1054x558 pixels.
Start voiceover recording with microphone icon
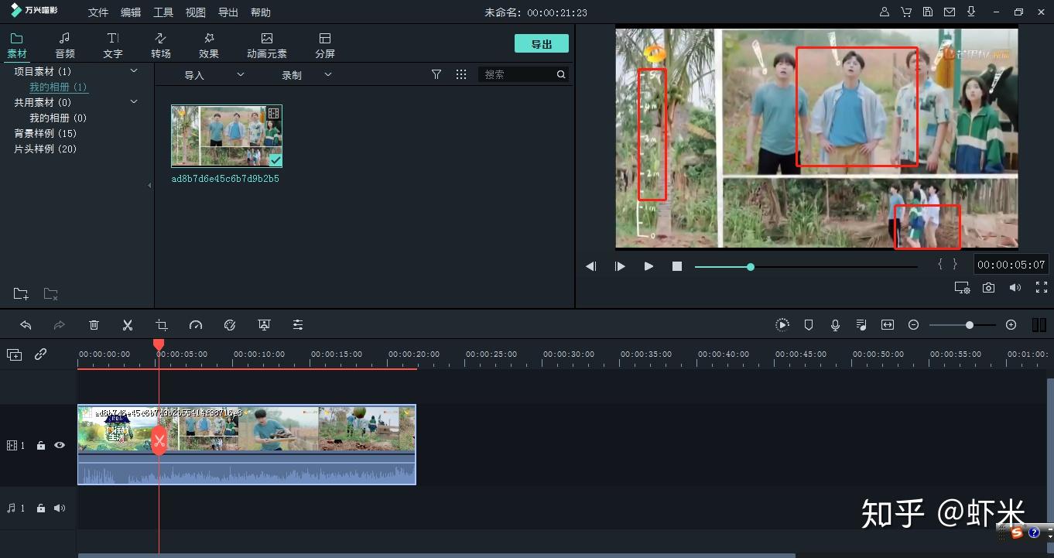tap(835, 325)
